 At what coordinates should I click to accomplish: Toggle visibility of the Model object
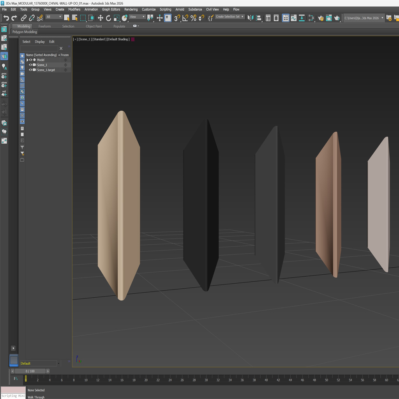(x=31, y=60)
